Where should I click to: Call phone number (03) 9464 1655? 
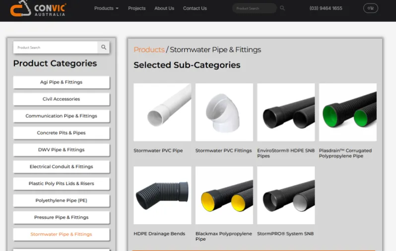326,8
